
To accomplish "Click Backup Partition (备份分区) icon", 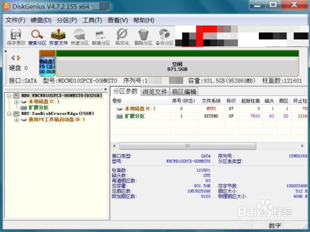I will point(164,37).
